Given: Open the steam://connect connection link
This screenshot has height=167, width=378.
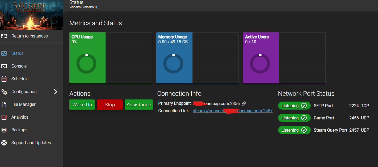Looking at the screenshot, I should [233, 111].
